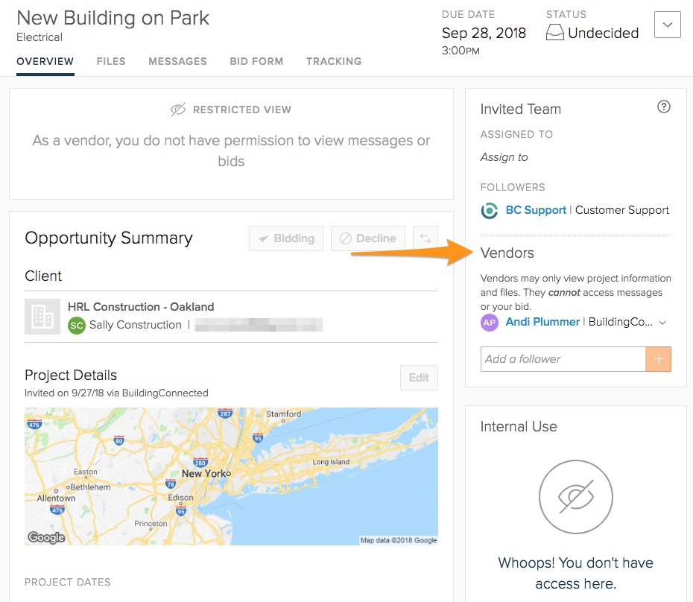This screenshot has width=693, height=602.
Task: Open the Messages tab
Action: point(177,61)
